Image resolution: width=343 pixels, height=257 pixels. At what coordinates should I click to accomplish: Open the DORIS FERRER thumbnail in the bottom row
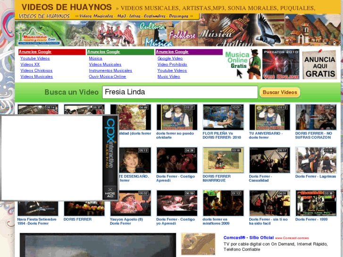click(84, 208)
